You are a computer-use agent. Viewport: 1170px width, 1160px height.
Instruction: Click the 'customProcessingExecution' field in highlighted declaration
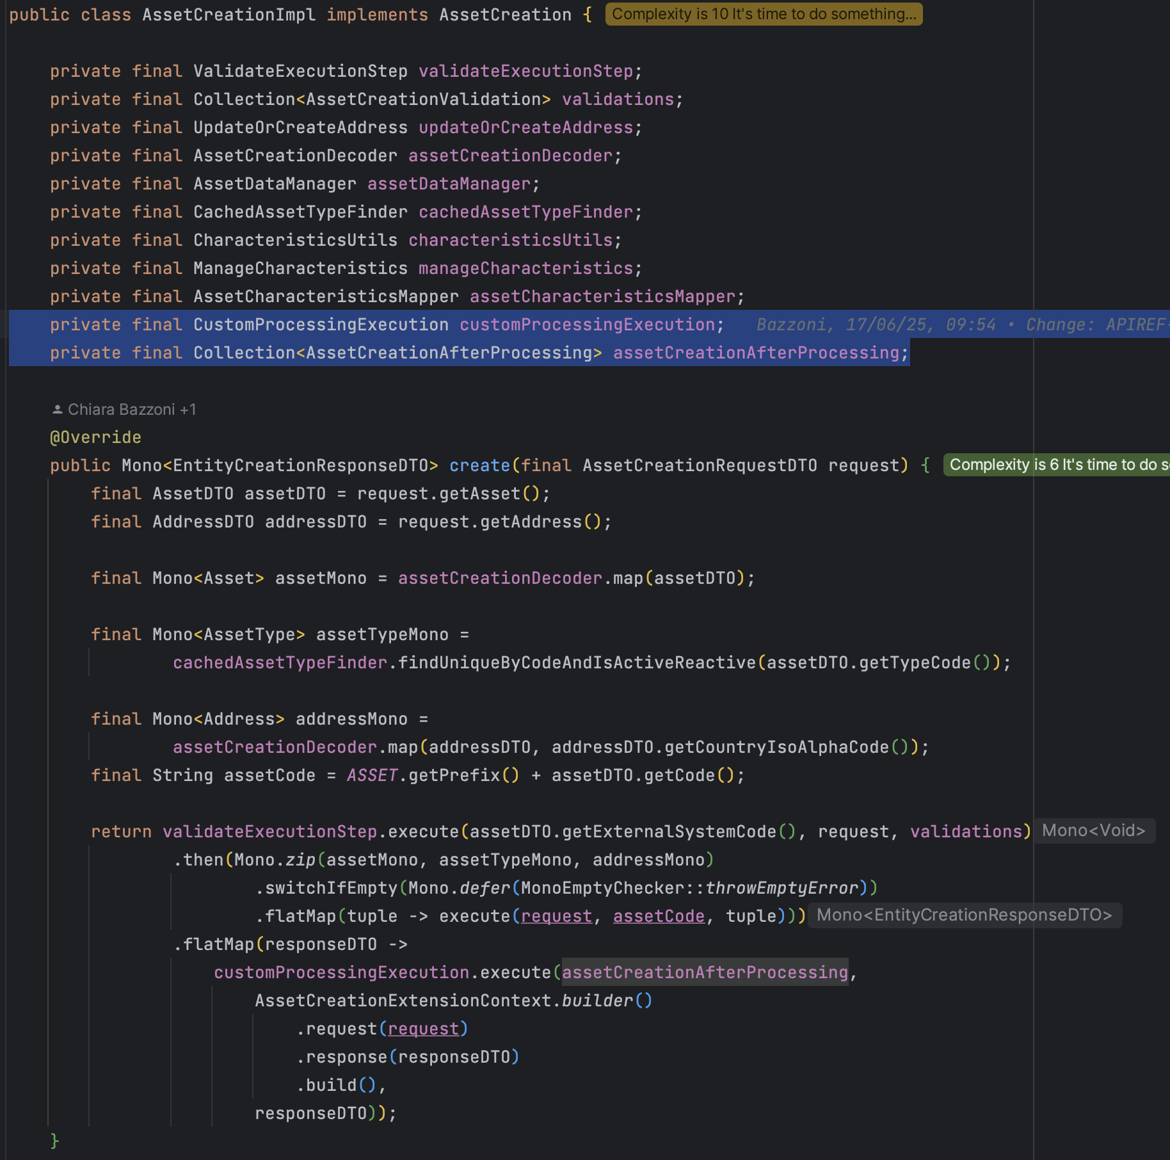click(x=587, y=325)
